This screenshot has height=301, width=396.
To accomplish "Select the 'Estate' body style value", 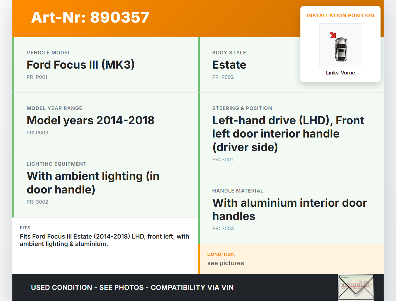I will click(x=229, y=65).
